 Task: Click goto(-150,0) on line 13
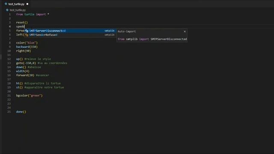coord(26,63)
